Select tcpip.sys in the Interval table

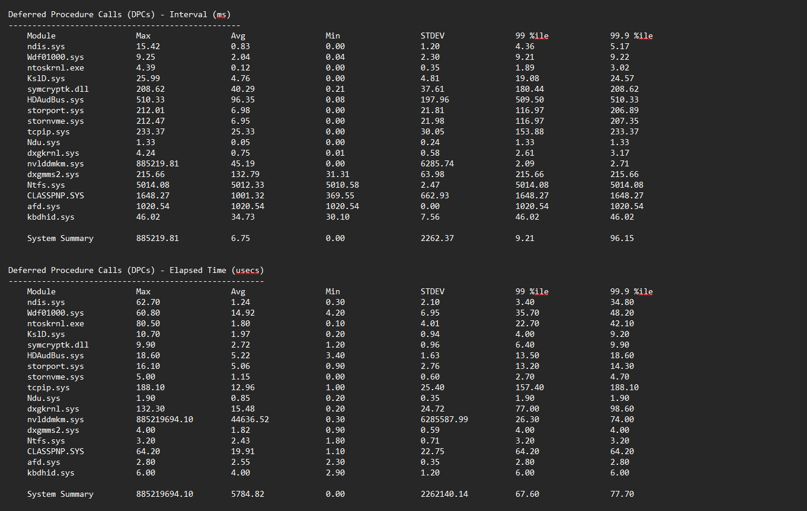(48, 131)
